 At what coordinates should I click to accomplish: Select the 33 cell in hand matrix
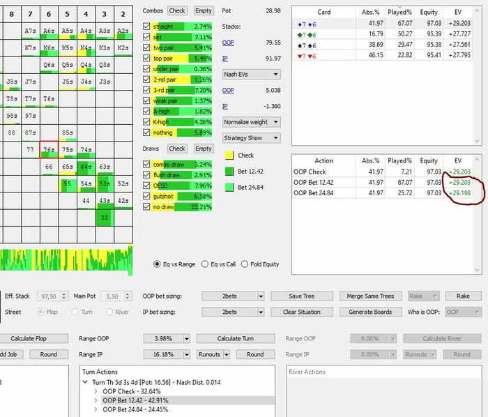pyautogui.click(x=105, y=218)
